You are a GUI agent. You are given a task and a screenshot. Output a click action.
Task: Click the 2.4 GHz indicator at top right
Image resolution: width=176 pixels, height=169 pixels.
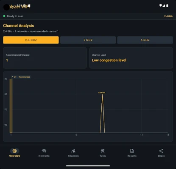[168, 16]
